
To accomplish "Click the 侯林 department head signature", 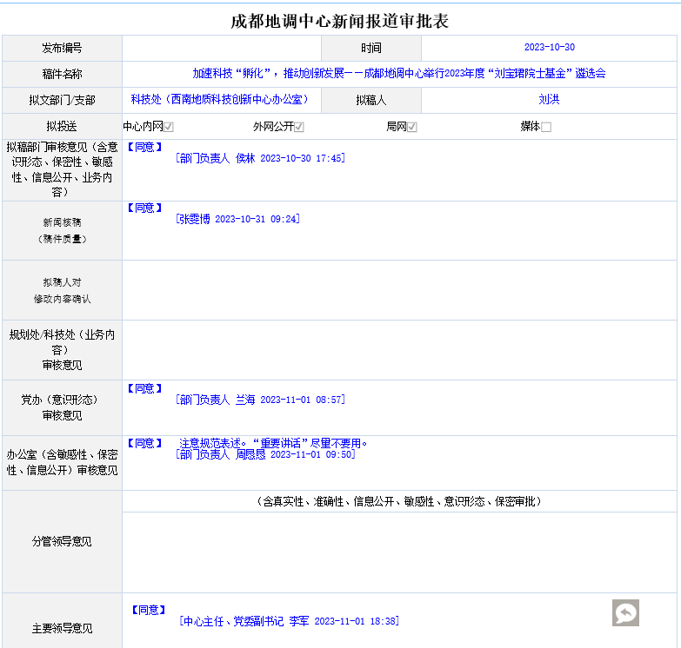I will click(259, 159).
